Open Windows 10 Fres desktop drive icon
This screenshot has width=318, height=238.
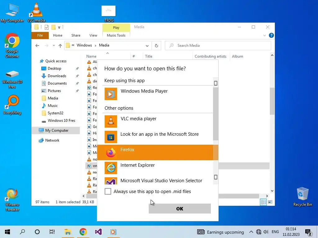click(12, 79)
